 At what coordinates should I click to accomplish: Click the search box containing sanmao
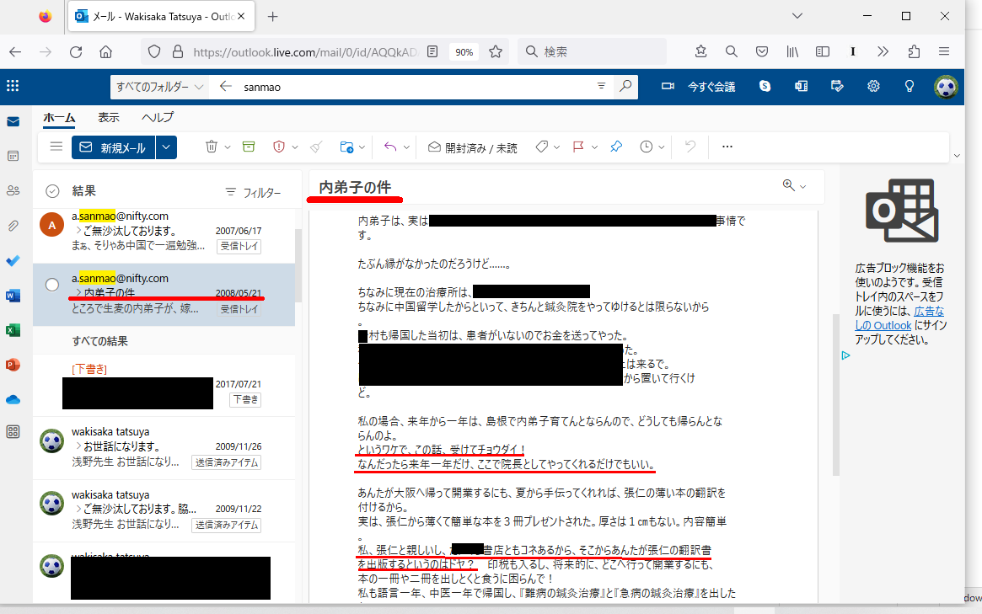pyautogui.click(x=413, y=87)
